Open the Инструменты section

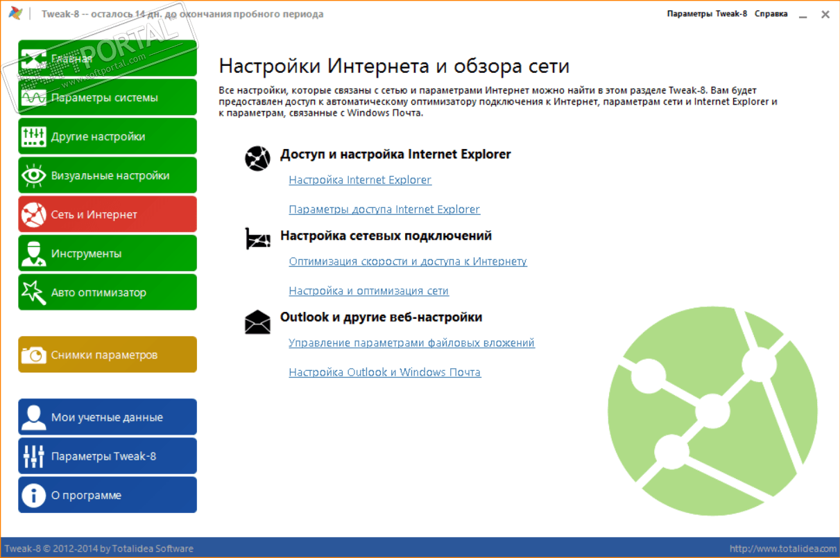(x=108, y=253)
